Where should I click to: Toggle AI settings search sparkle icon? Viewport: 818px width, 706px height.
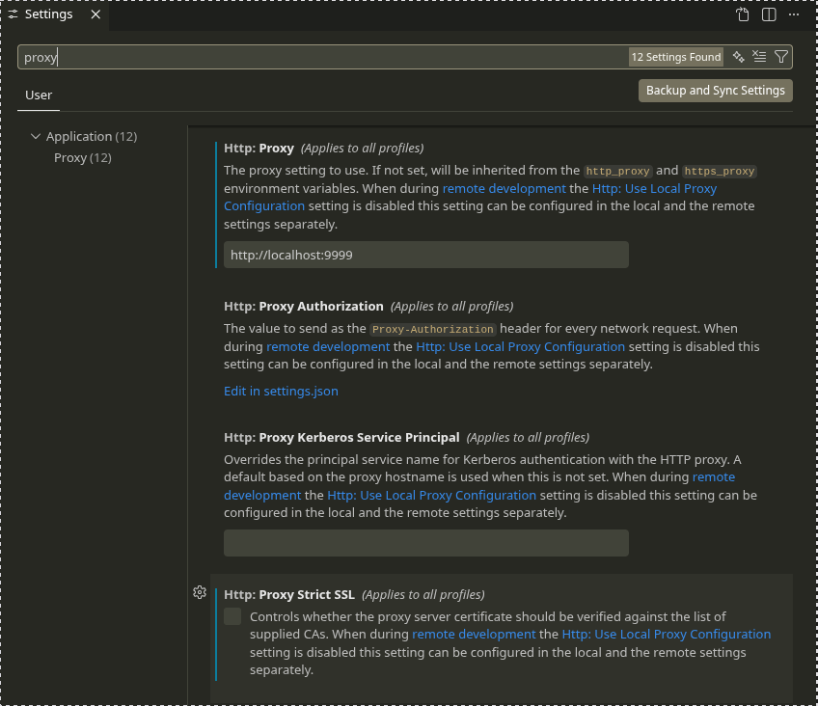coord(738,57)
